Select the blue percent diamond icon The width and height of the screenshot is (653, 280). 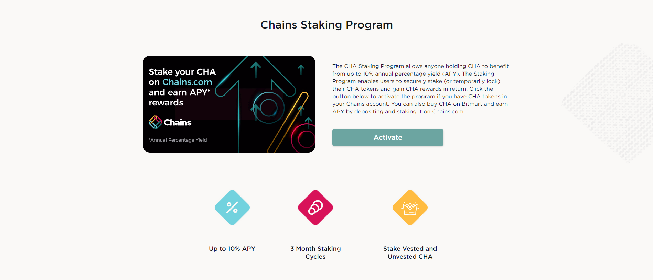(x=232, y=208)
